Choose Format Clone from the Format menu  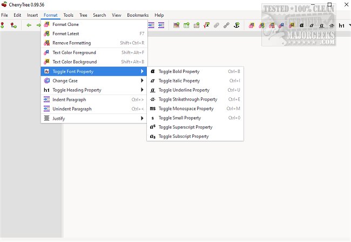(x=94, y=24)
